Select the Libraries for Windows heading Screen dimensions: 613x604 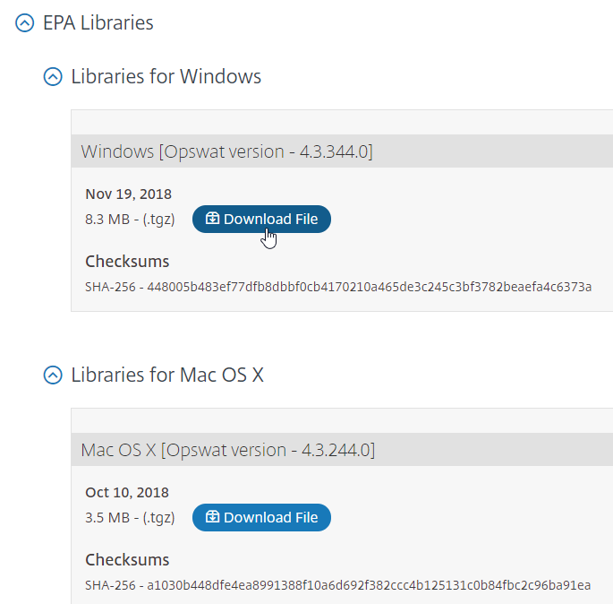(166, 76)
